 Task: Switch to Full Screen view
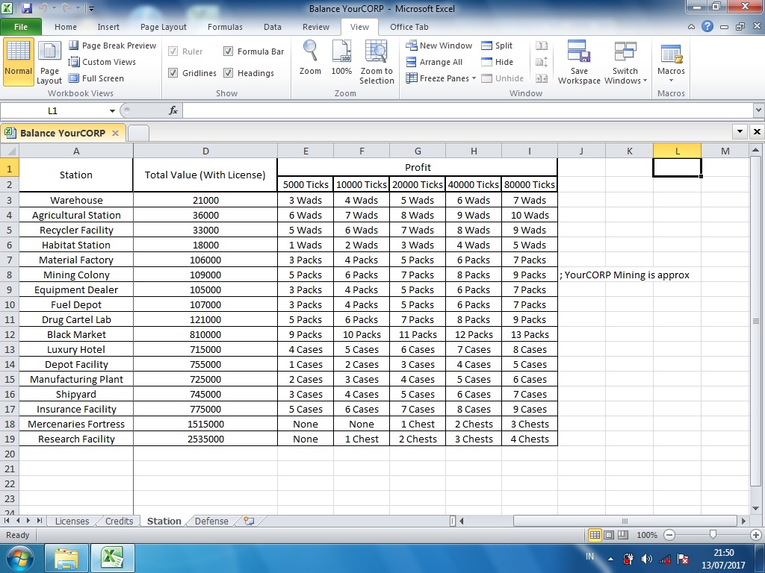pos(96,78)
